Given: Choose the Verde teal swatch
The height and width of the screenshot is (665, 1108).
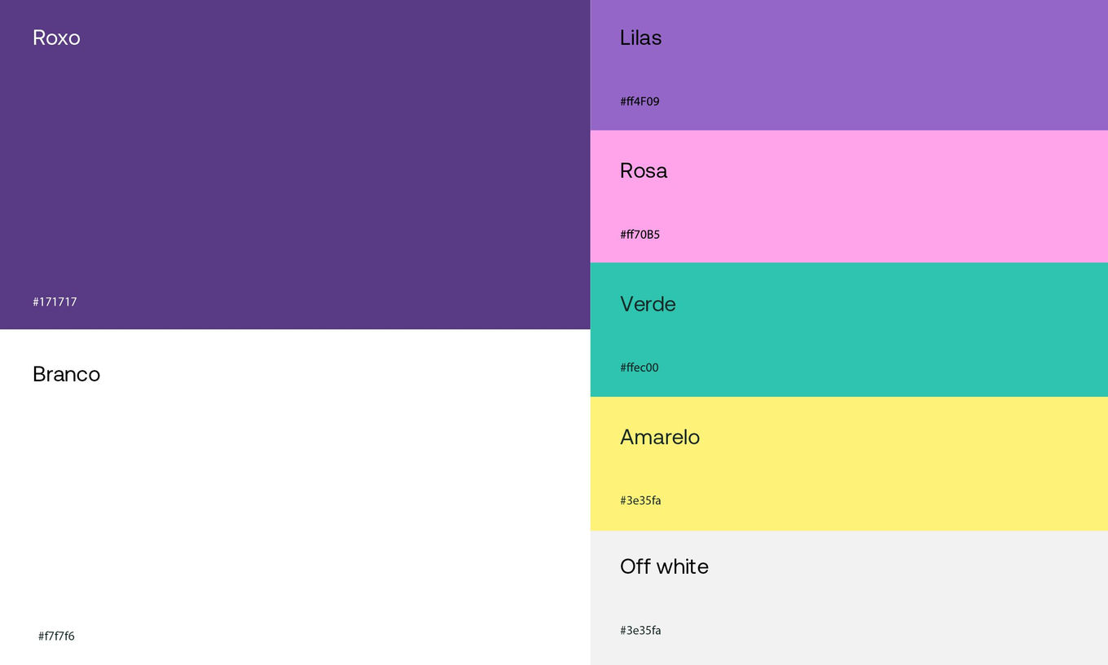Looking at the screenshot, I should (x=849, y=329).
